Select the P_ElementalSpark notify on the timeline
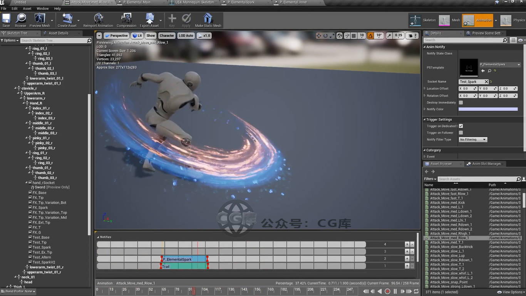Viewport: 526px width, 296px height. [x=184, y=259]
